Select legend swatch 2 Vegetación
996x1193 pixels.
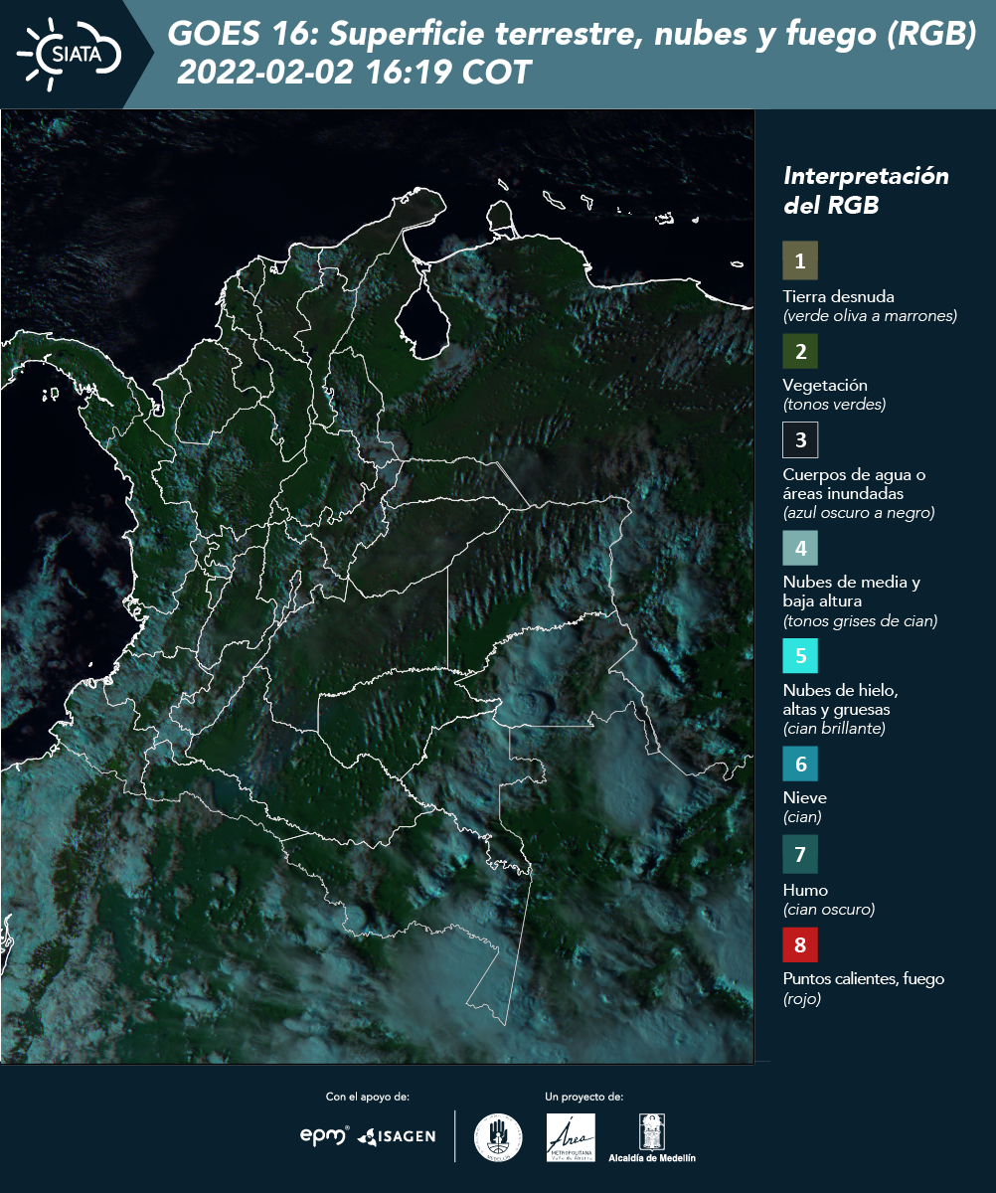800,350
